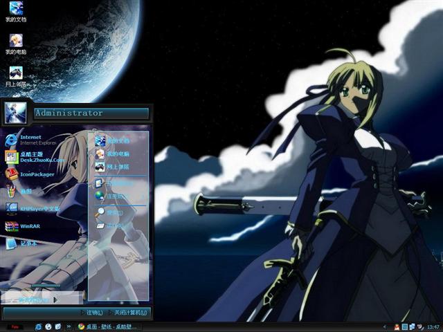The image size is (443, 332).
Task: Launch Internet Explorer from Quick Launch
Action: tap(39, 327)
